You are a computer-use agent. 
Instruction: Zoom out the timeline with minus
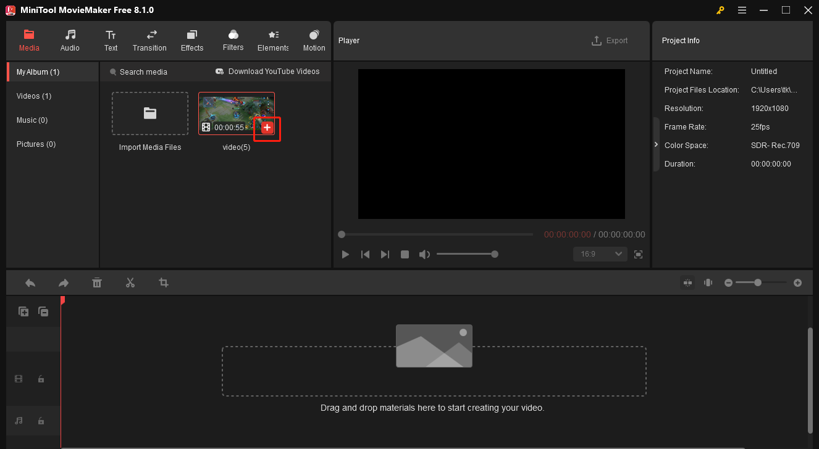[728, 282]
